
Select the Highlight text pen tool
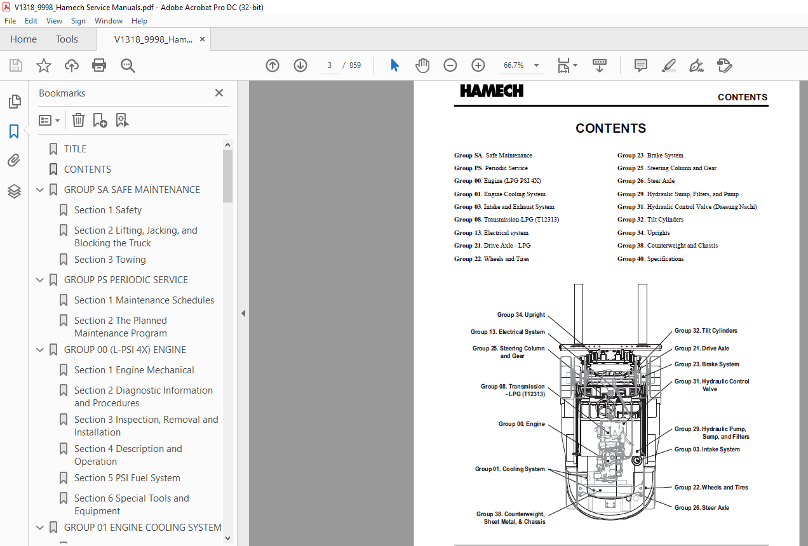[668, 65]
